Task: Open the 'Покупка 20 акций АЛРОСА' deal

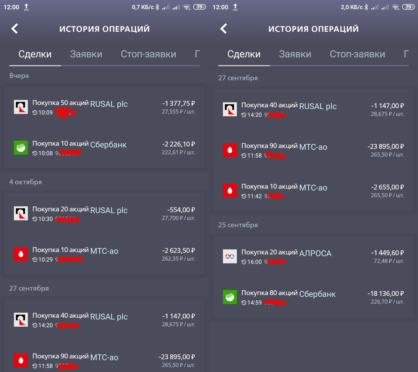Action: (313, 257)
